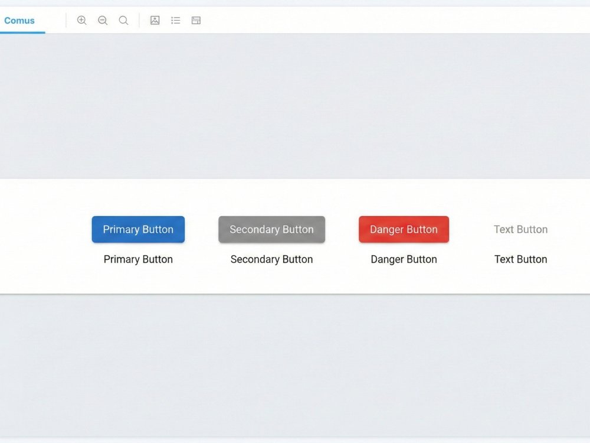The width and height of the screenshot is (590, 443).
Task: Click the red Danger Button
Action: coord(404,229)
